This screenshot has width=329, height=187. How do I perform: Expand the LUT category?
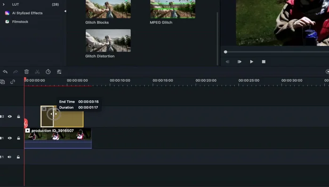pos(4,4)
